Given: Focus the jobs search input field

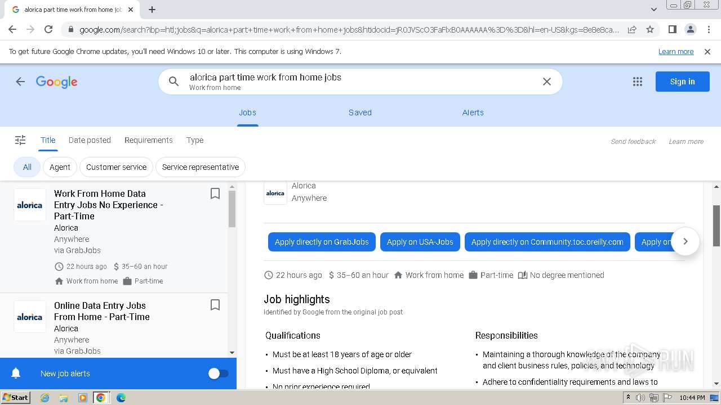Looking at the screenshot, I should click(x=360, y=82).
